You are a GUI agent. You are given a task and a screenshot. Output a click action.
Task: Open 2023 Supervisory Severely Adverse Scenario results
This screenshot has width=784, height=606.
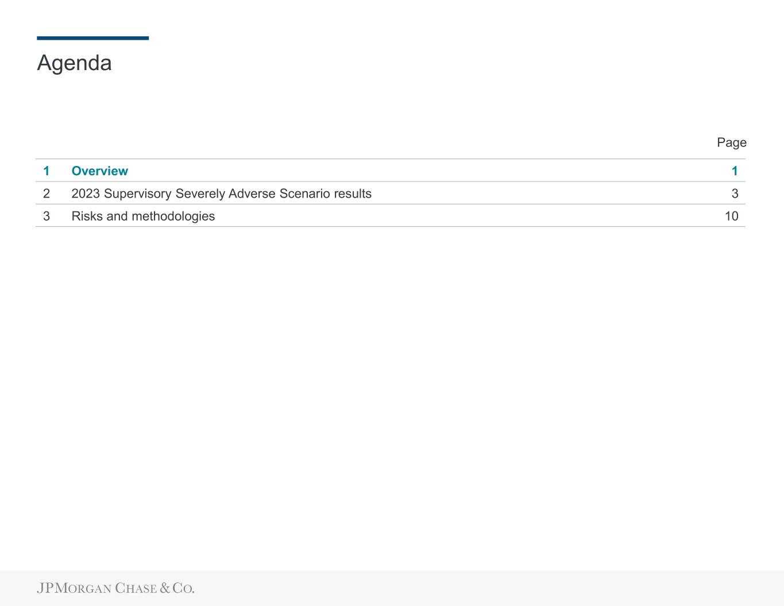(x=221, y=194)
